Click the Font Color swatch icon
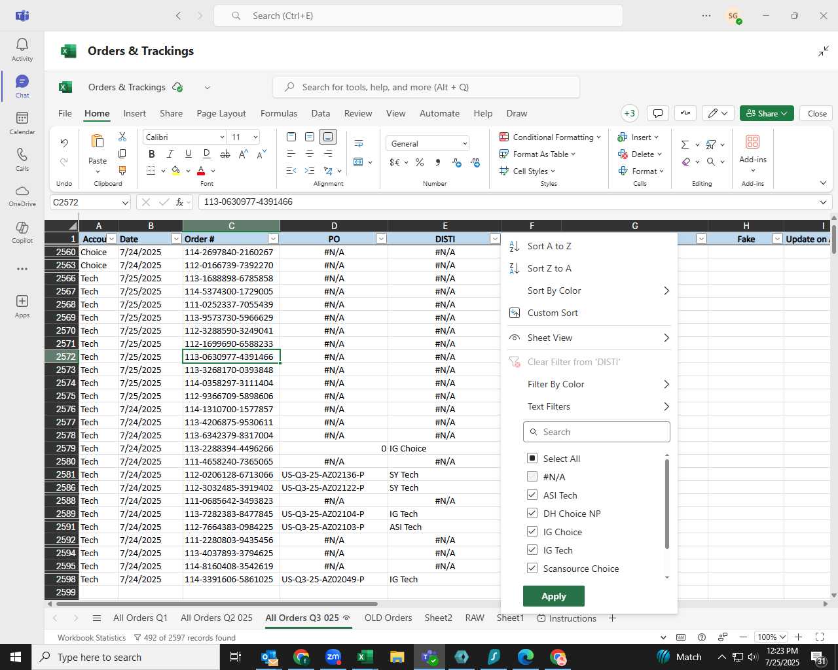Screen dimensions: 838x670 click(x=201, y=171)
